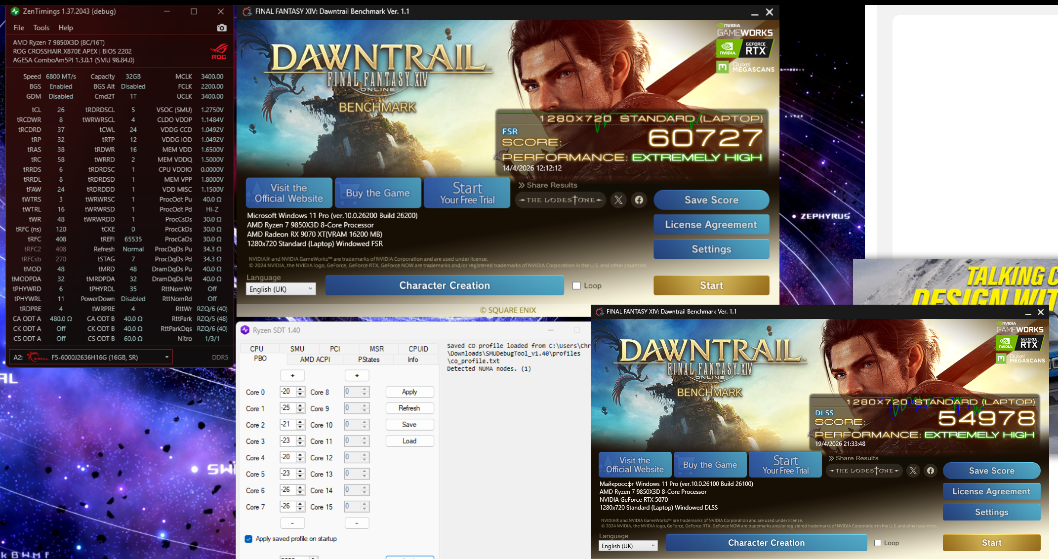Open English (UK) language dropdown, top benchmark

coord(281,289)
